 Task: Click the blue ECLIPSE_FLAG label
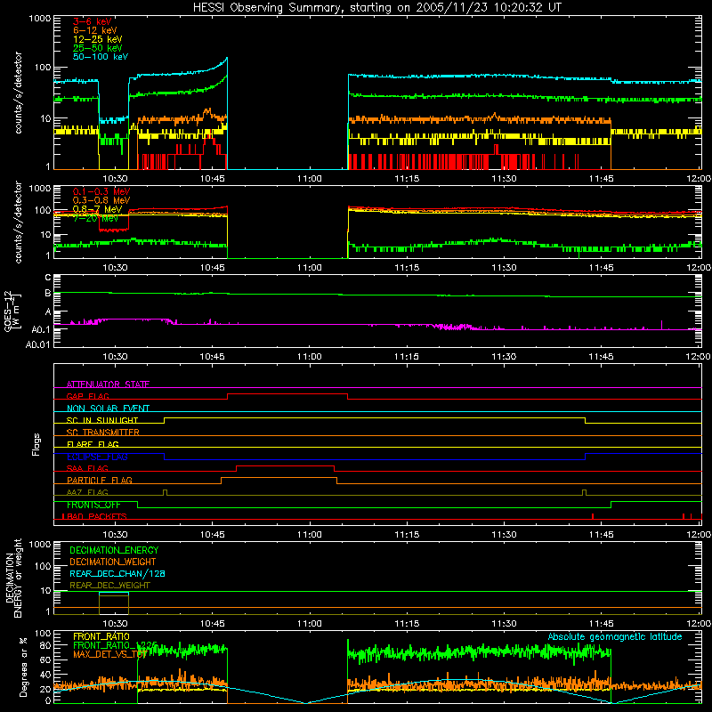click(97, 457)
